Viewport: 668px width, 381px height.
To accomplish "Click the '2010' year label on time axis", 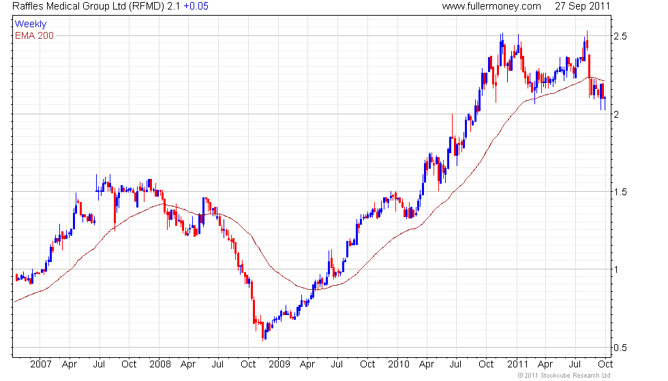I will (399, 365).
